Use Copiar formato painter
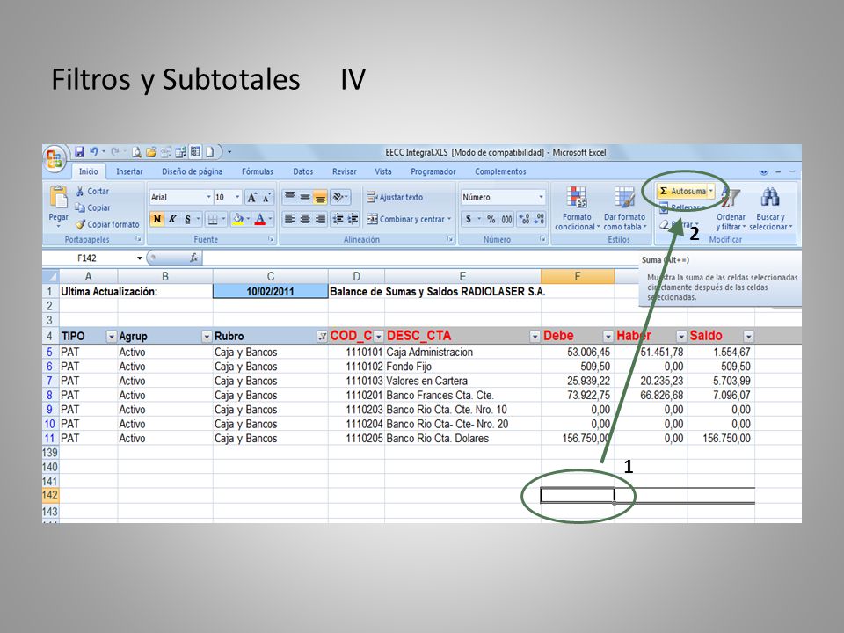Viewport: 844px width, 633px height. (107, 224)
